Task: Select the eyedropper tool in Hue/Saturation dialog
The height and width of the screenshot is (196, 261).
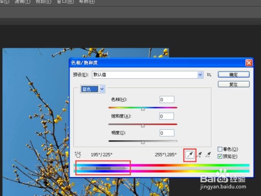Action: [x=190, y=155]
